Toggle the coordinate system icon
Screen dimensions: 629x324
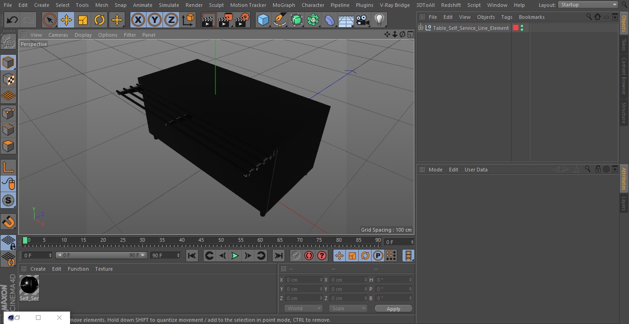[x=188, y=20]
